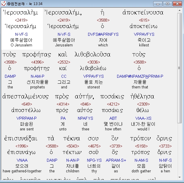Image resolution: width=184 pixels, height=183 pixels.
Task: Click the app icon in title bar
Action: 4,4
